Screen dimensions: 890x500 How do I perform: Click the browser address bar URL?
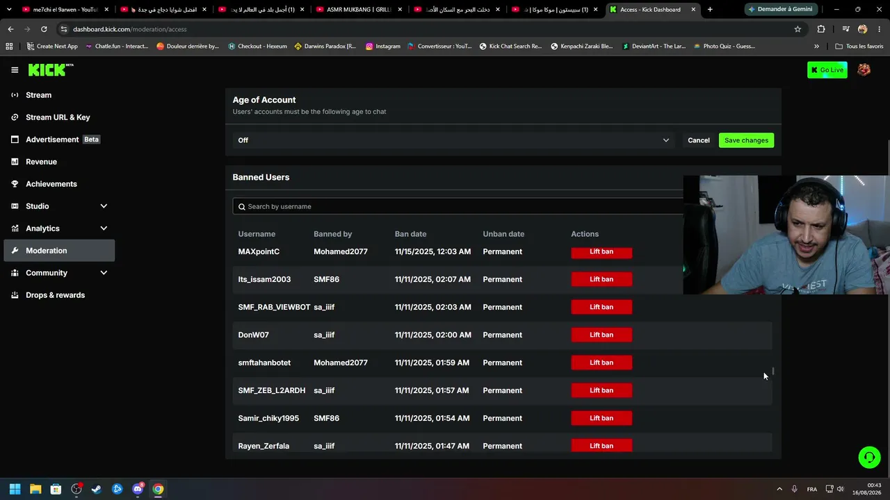point(130,29)
